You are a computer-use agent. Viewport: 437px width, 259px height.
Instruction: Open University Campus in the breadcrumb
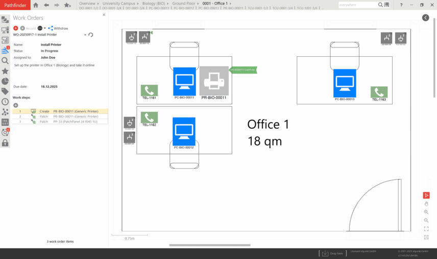click(118, 3)
